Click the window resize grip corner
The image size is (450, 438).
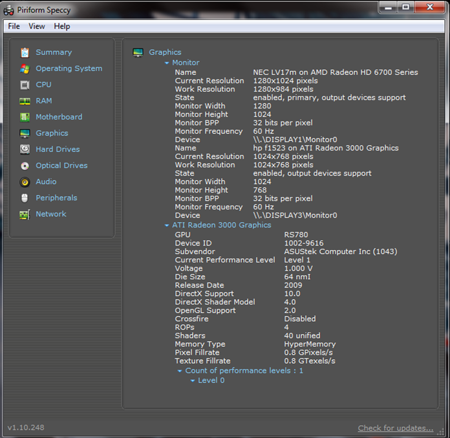pyautogui.click(x=440, y=432)
